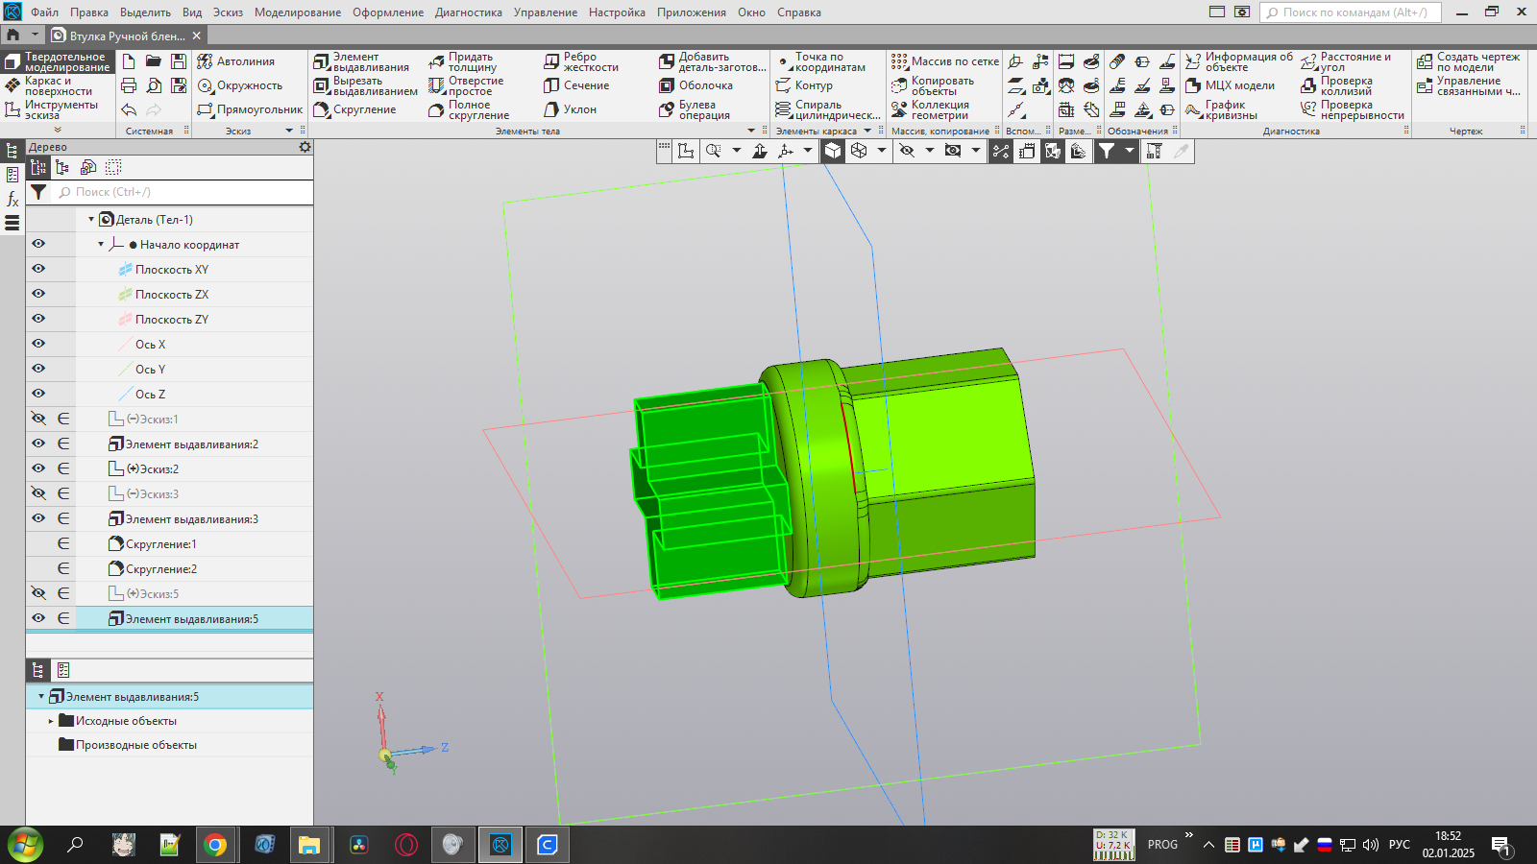Click the funnel filter beside the tree search
1537x864 pixels.
coord(38,192)
